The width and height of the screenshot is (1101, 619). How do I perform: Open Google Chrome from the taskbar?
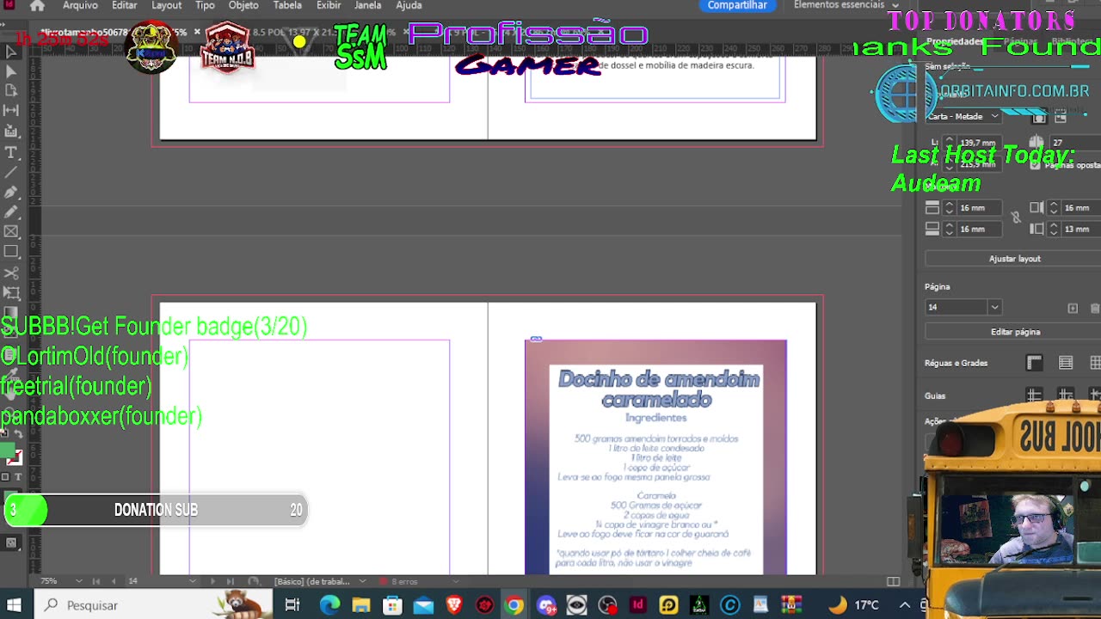pyautogui.click(x=514, y=605)
